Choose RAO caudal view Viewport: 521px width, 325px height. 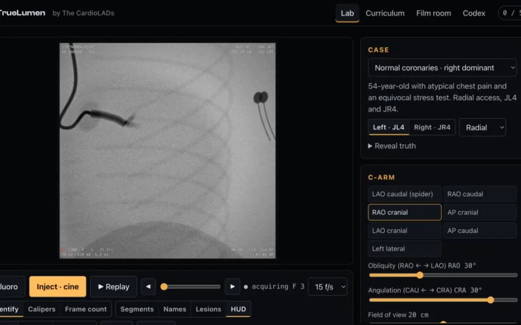(x=480, y=194)
